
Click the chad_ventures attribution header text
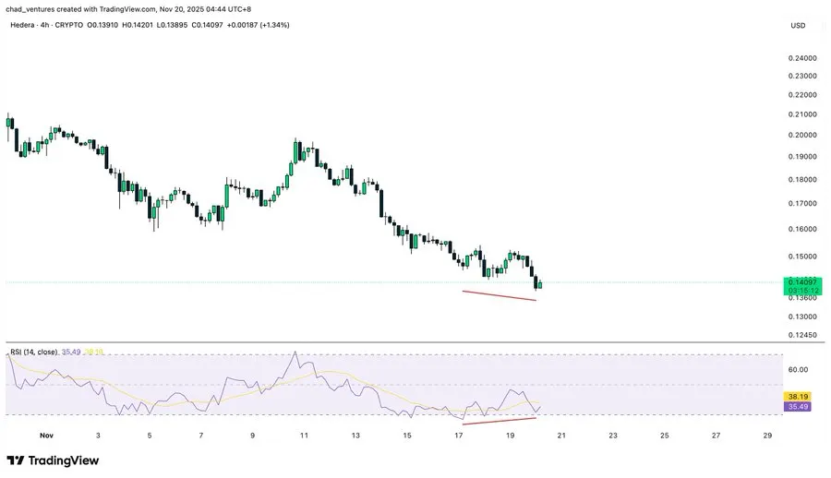click(128, 9)
